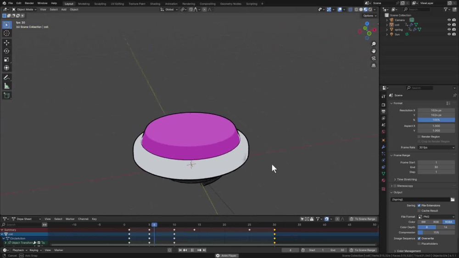Select the Add Cube tool
The width and height of the screenshot is (459, 258).
click(x=6, y=95)
